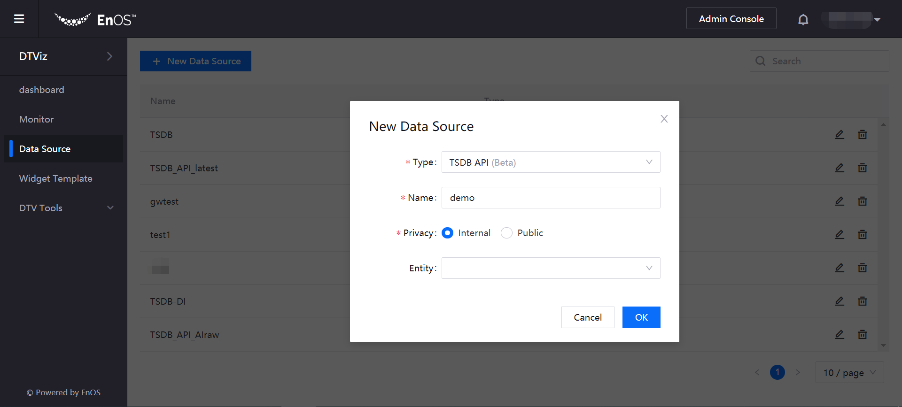Edit the blurred-name data source row

coord(840,268)
